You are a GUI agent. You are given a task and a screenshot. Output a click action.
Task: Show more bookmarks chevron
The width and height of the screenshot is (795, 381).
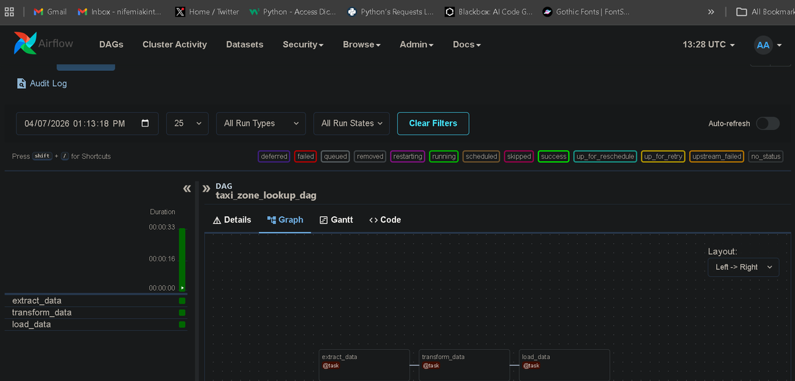click(x=711, y=12)
